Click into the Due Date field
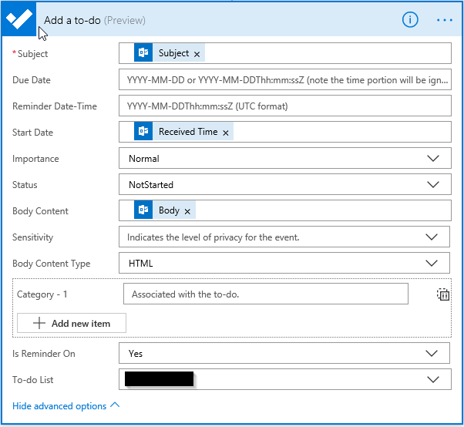Viewport: 464px width, 427px height. (285, 80)
